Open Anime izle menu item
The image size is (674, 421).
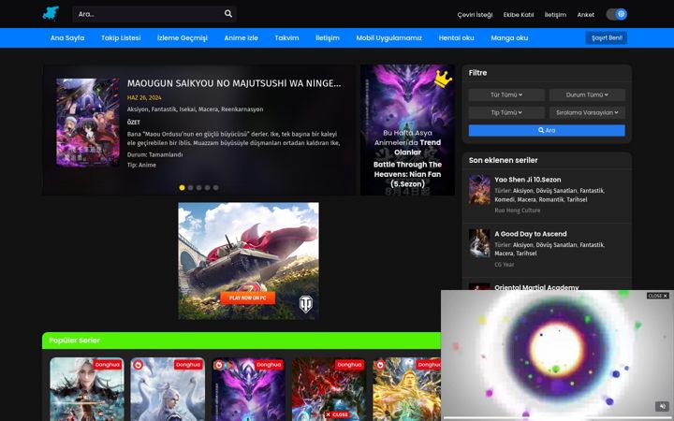(242, 37)
